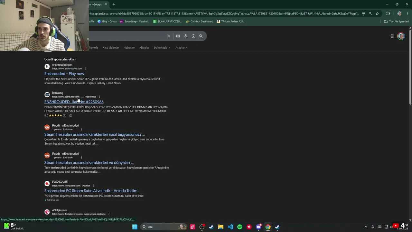The height and width of the screenshot is (232, 412).
Task: Open Chrome three-dot menu
Action: [x=407, y=14]
